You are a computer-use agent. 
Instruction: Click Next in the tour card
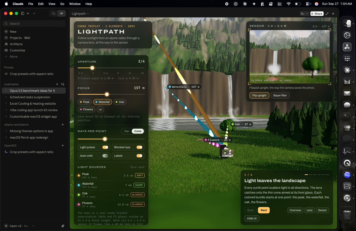pos(264,210)
